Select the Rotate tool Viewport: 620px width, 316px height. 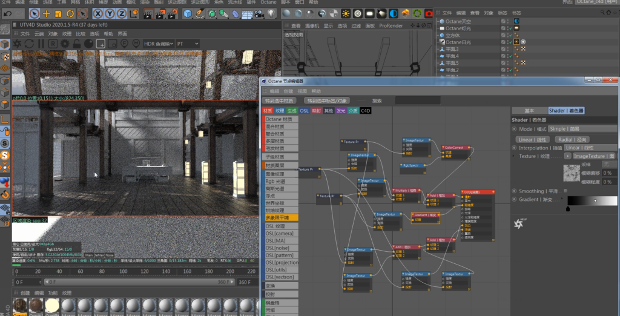[70, 15]
